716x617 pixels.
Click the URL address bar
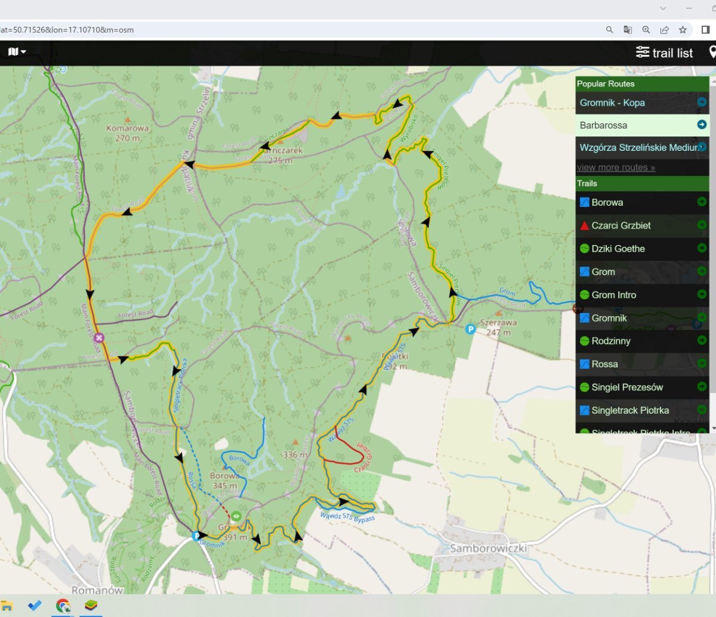(298, 30)
